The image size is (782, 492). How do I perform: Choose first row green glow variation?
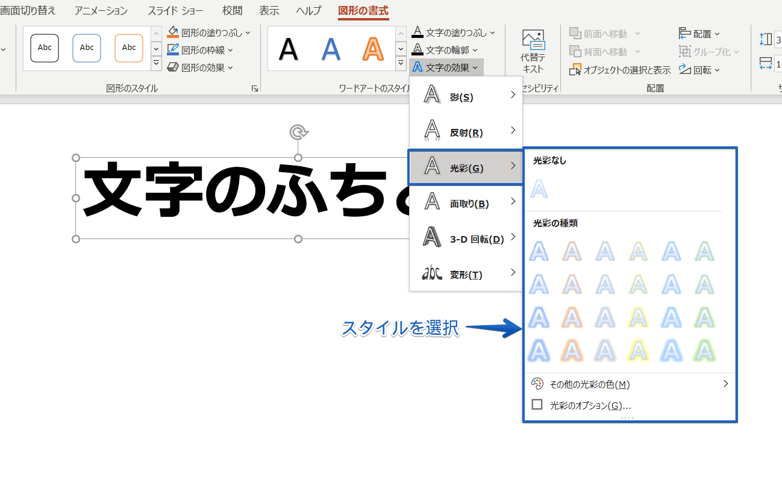pyautogui.click(x=705, y=251)
